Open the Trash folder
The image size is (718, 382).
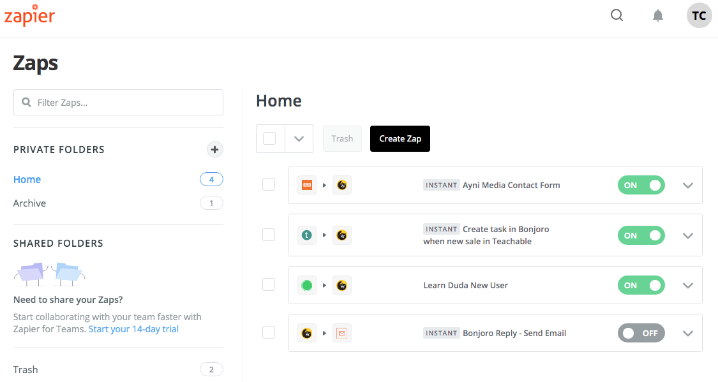[x=26, y=370]
